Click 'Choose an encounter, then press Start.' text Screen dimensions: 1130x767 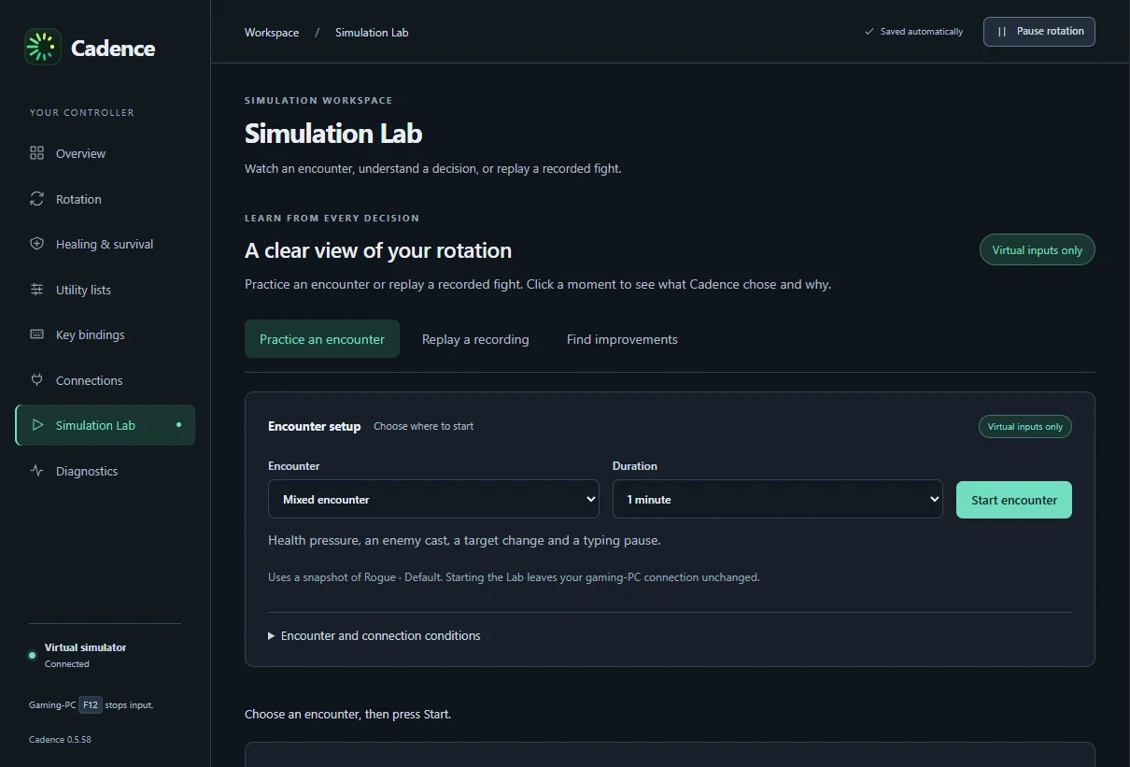pos(347,714)
